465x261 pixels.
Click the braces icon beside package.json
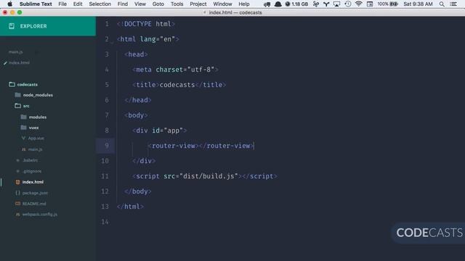coord(17,193)
